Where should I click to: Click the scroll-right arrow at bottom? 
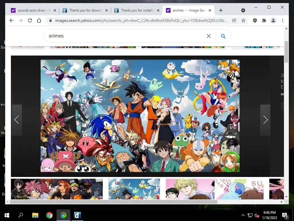coord(281,202)
